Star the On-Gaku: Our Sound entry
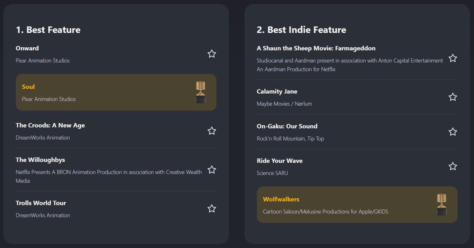 point(453,132)
